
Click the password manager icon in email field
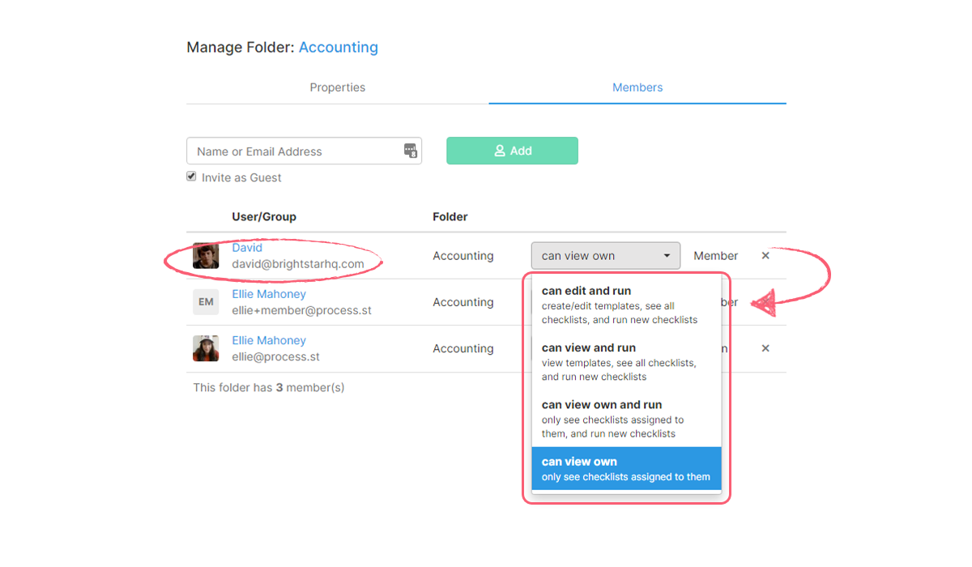click(x=411, y=151)
